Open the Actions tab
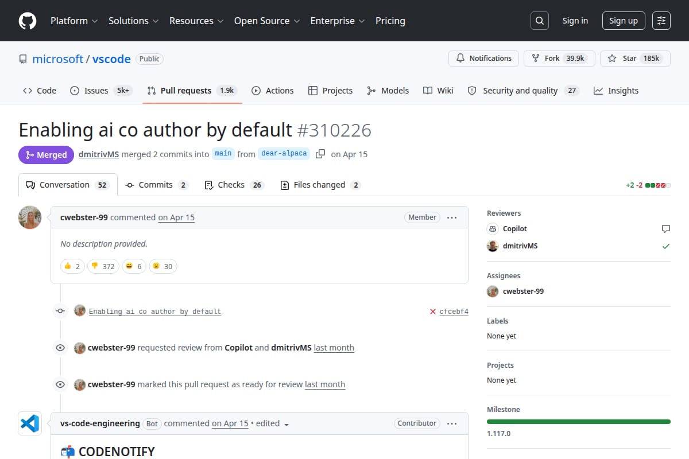The image size is (689, 459). click(273, 91)
